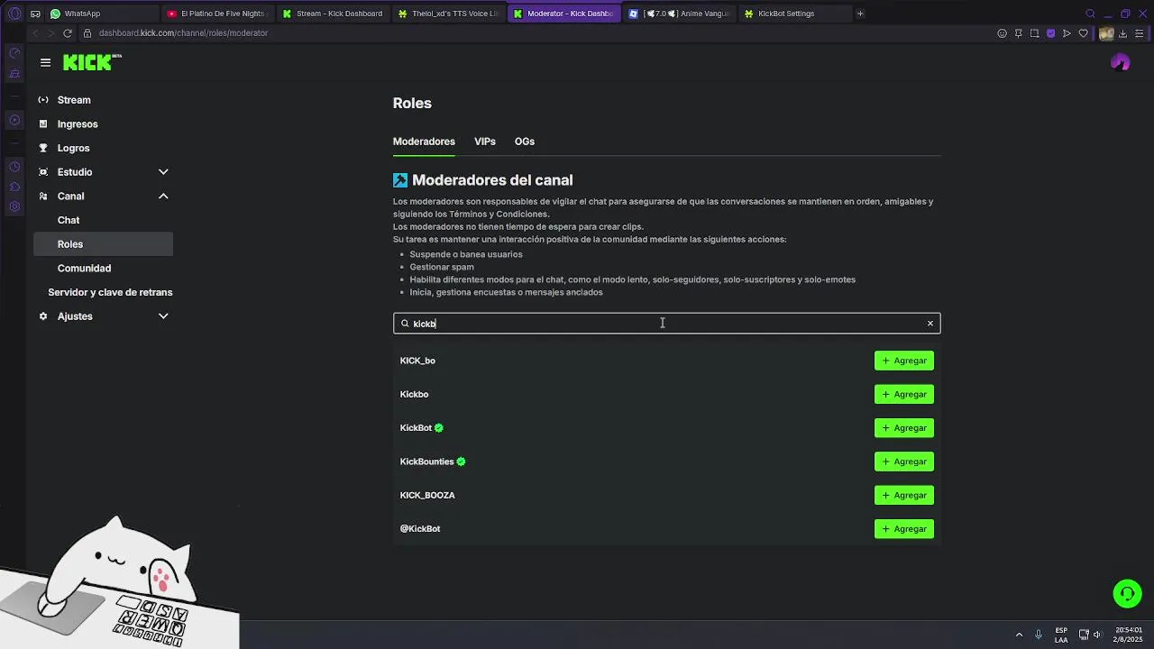
Task: Switch to the OGs tab
Action: pyautogui.click(x=525, y=142)
